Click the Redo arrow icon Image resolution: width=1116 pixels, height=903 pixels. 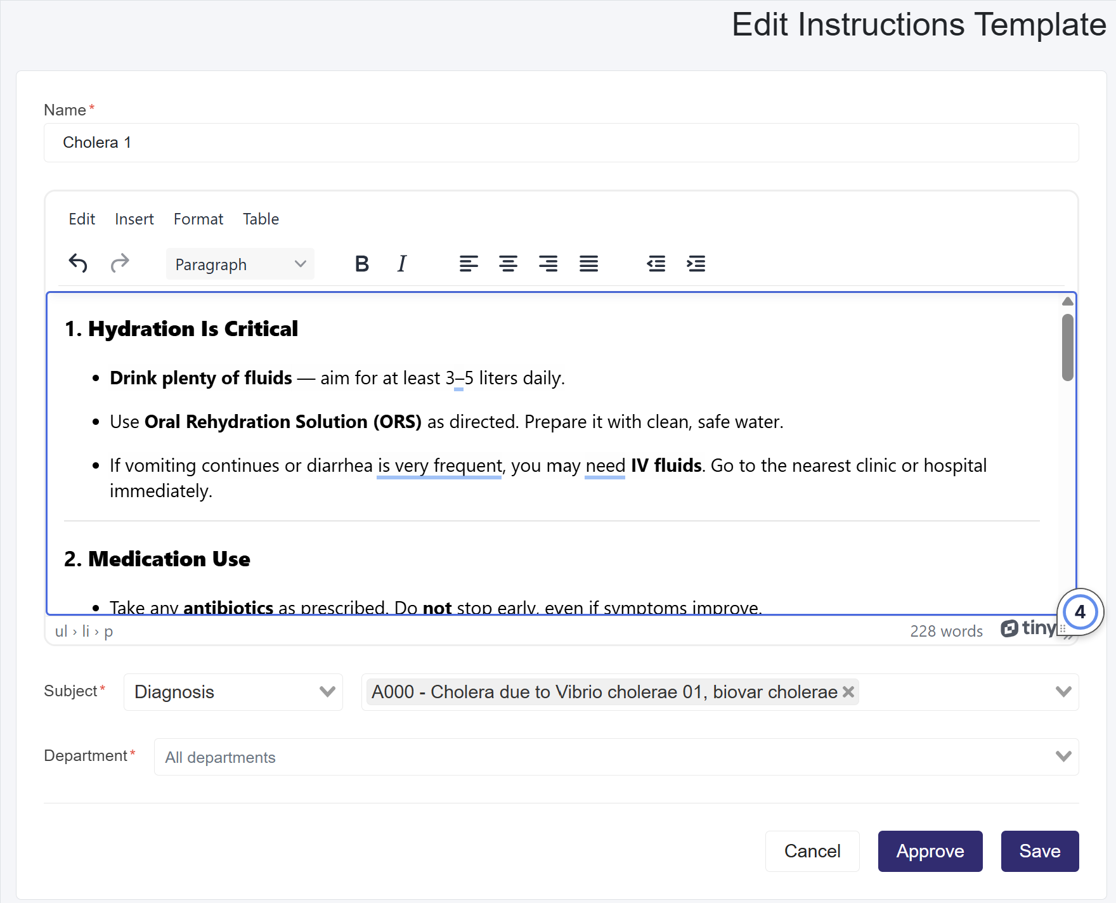coord(120,263)
